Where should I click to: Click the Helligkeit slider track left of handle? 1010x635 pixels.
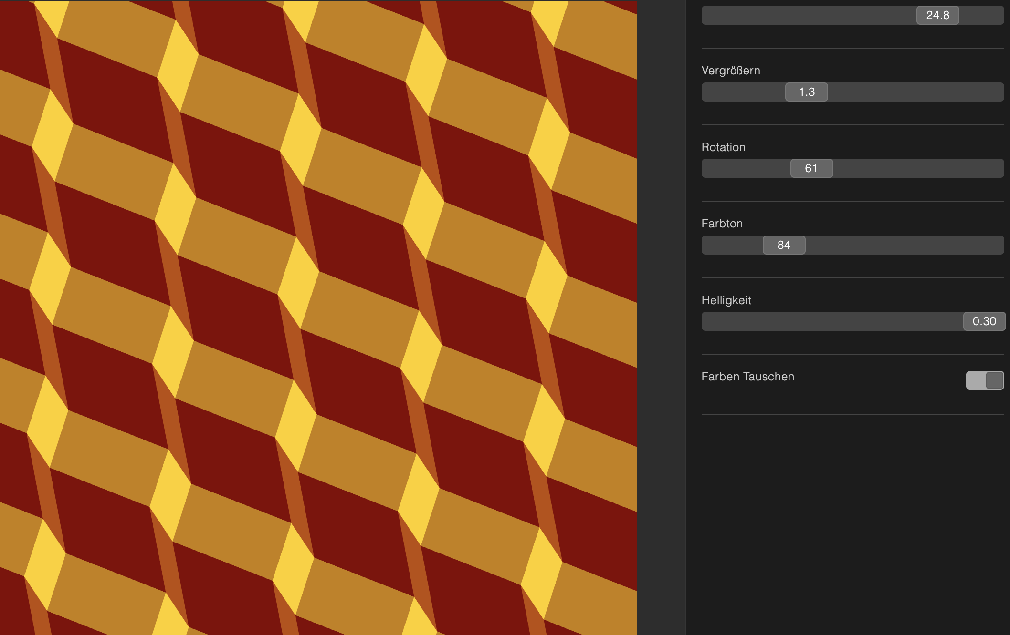click(x=831, y=321)
